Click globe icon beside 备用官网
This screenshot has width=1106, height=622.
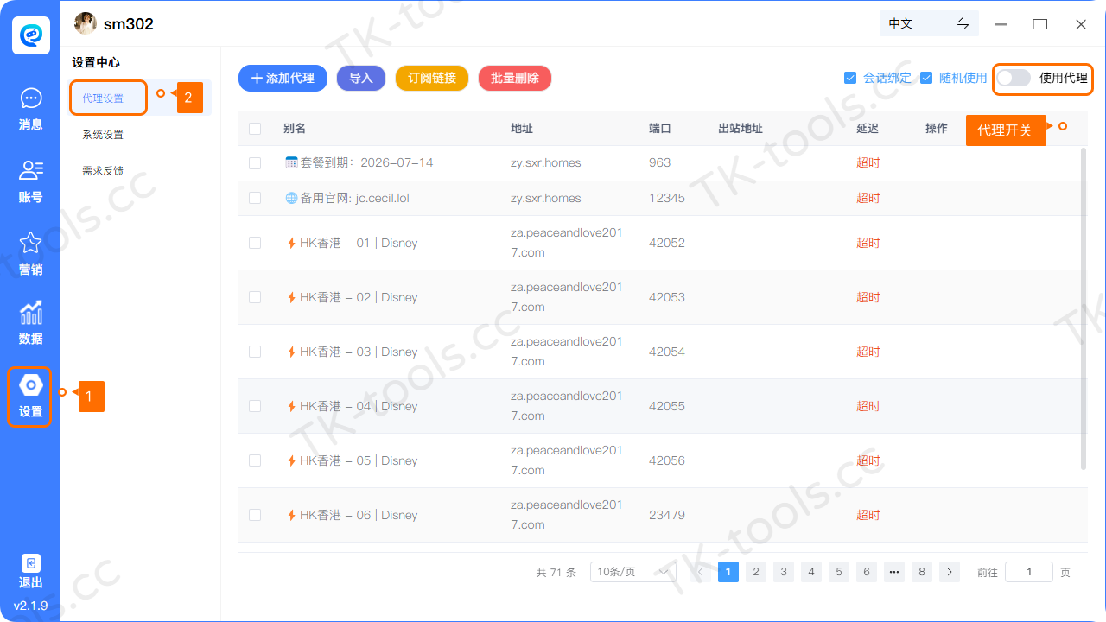291,198
